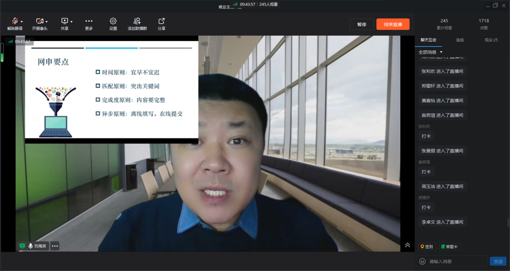
Task: Switch to the 连线 tab
Action: pos(459,40)
